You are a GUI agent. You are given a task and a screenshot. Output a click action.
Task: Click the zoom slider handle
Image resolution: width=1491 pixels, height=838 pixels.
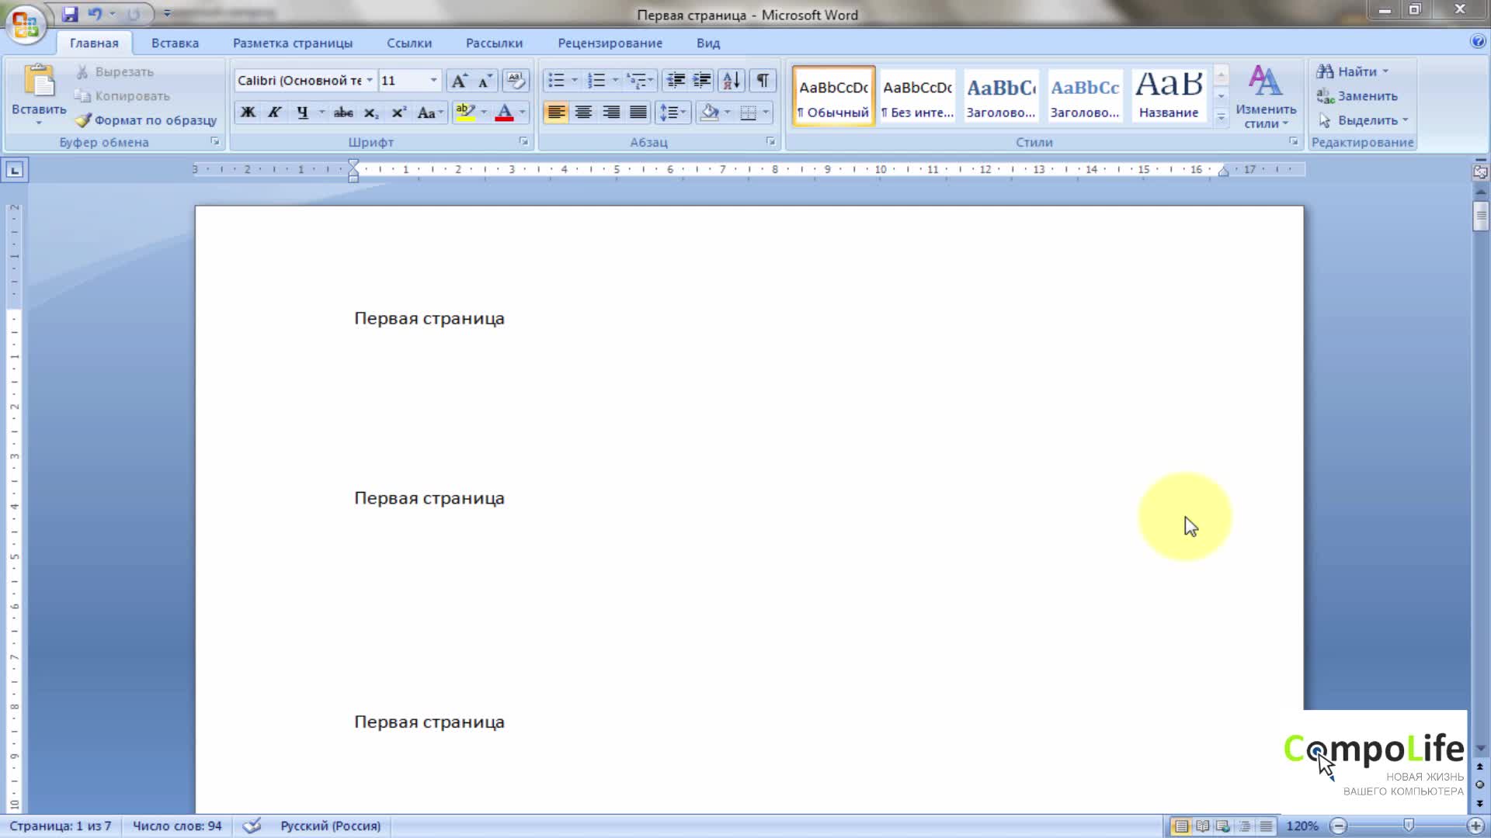(x=1408, y=826)
